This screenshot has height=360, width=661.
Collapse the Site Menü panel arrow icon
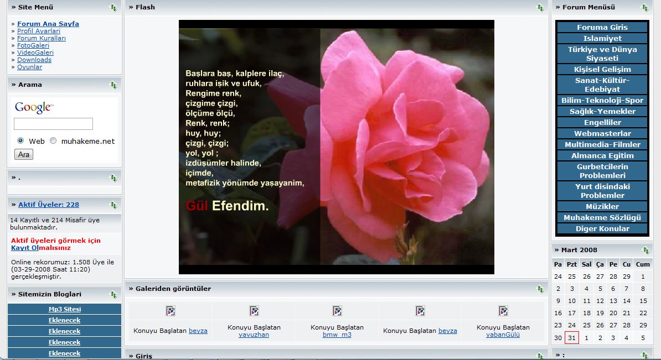pyautogui.click(x=113, y=8)
